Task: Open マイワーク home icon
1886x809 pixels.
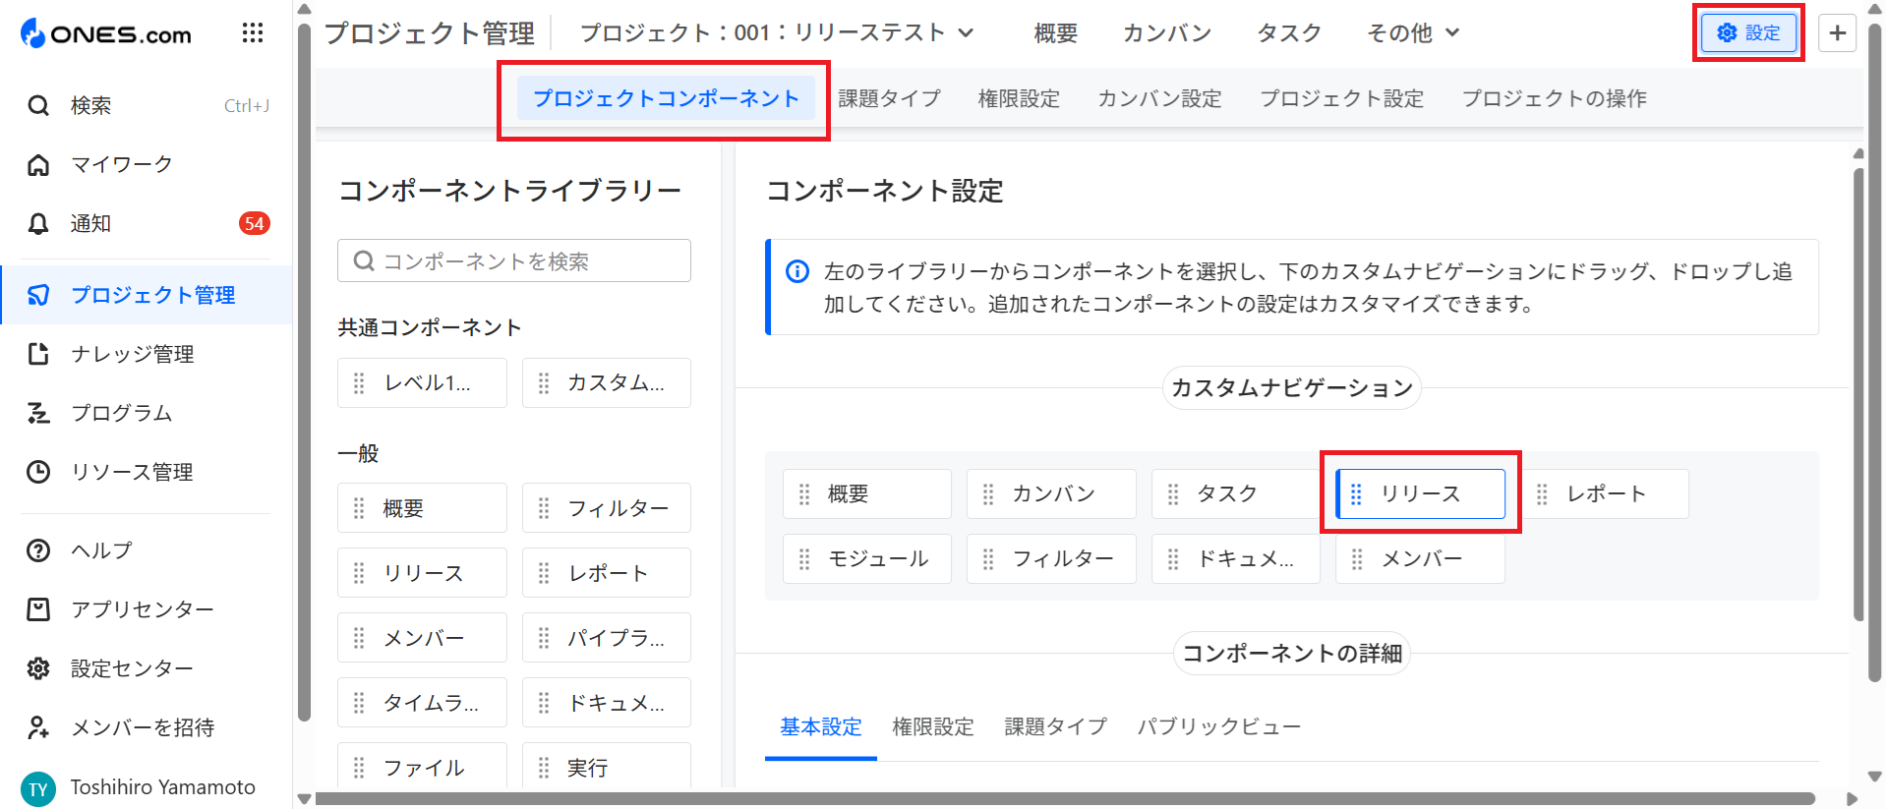Action: pyautogui.click(x=38, y=164)
